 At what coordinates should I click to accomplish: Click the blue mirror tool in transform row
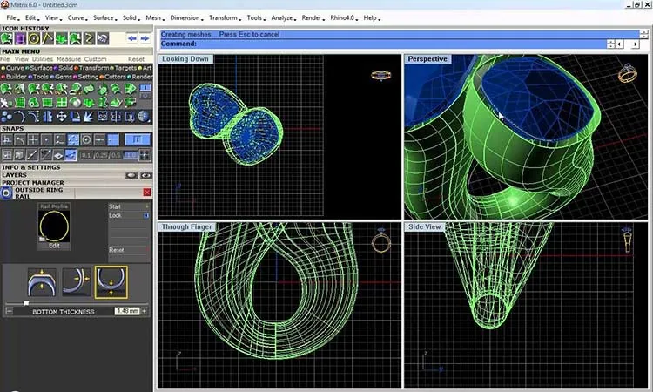[48, 117]
